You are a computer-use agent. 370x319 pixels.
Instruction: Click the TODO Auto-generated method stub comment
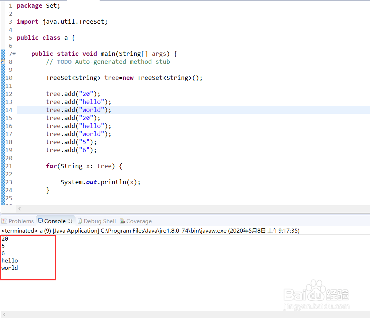click(108, 62)
